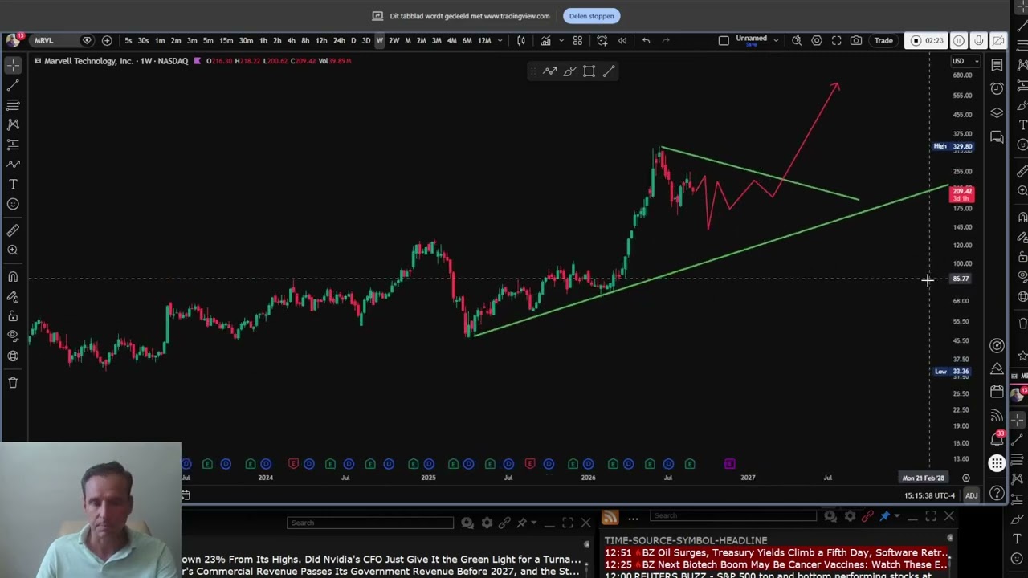The height and width of the screenshot is (578, 1028).
Task: Undo the last chart action
Action: coord(646,40)
